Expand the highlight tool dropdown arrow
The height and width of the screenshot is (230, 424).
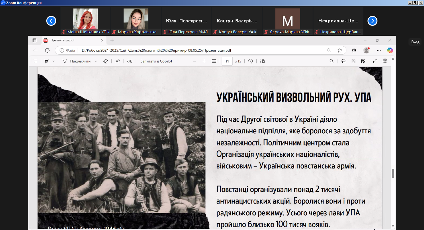click(54, 61)
